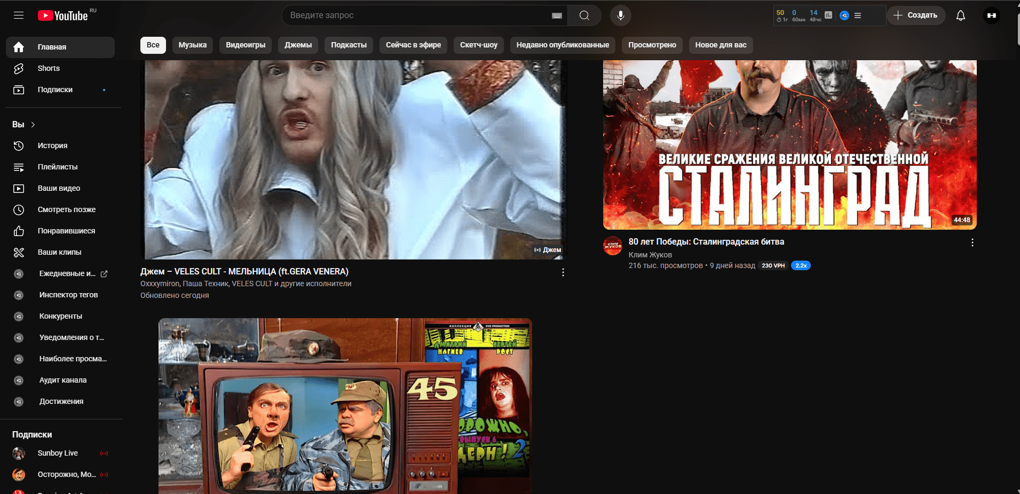The image size is (1020, 494).
Task: Open Уведомления о трендах item
Action: pyautogui.click(x=60, y=337)
